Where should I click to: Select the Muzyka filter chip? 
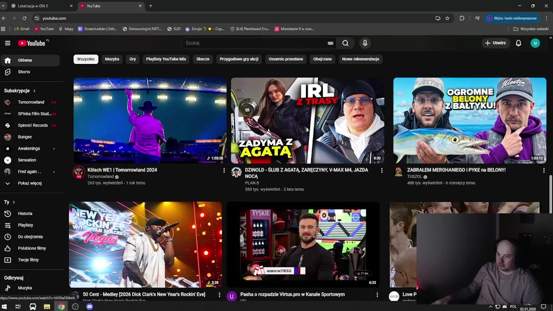[112, 59]
